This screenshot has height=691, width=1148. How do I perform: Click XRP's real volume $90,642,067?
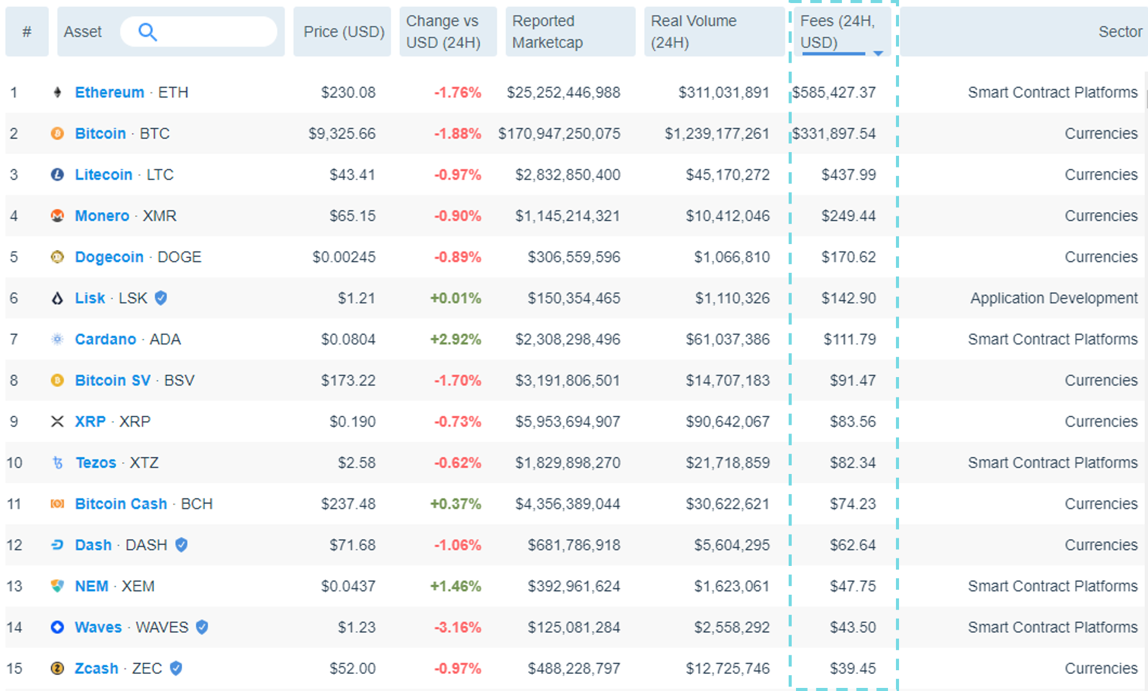tap(728, 422)
